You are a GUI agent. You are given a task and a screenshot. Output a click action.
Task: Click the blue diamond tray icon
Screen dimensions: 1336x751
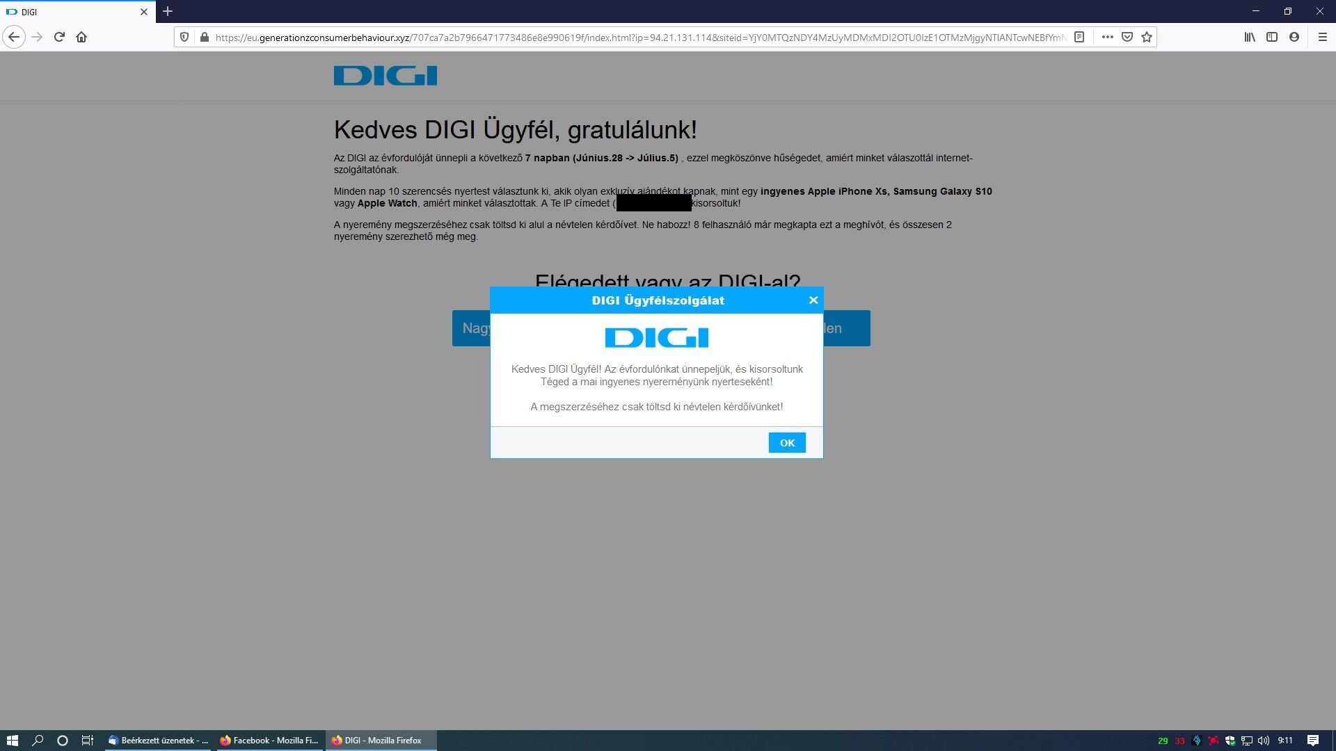[1197, 741]
